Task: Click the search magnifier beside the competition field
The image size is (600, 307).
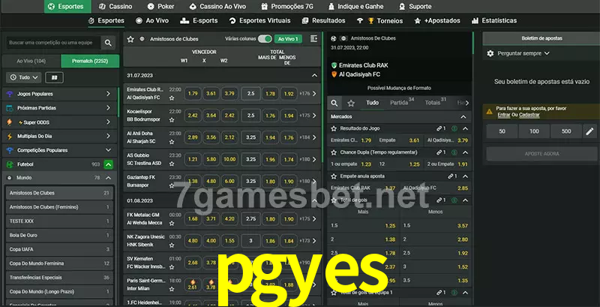Action: pos(109,44)
